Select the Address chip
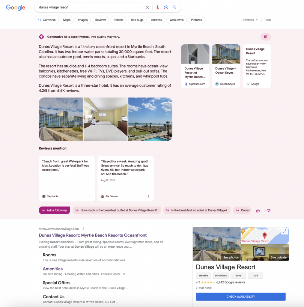Viewport: 304px width, 307px height. tap(156, 20)
